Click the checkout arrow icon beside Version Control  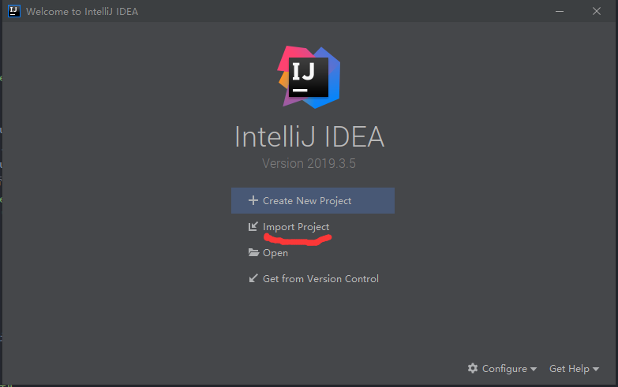[x=253, y=278]
